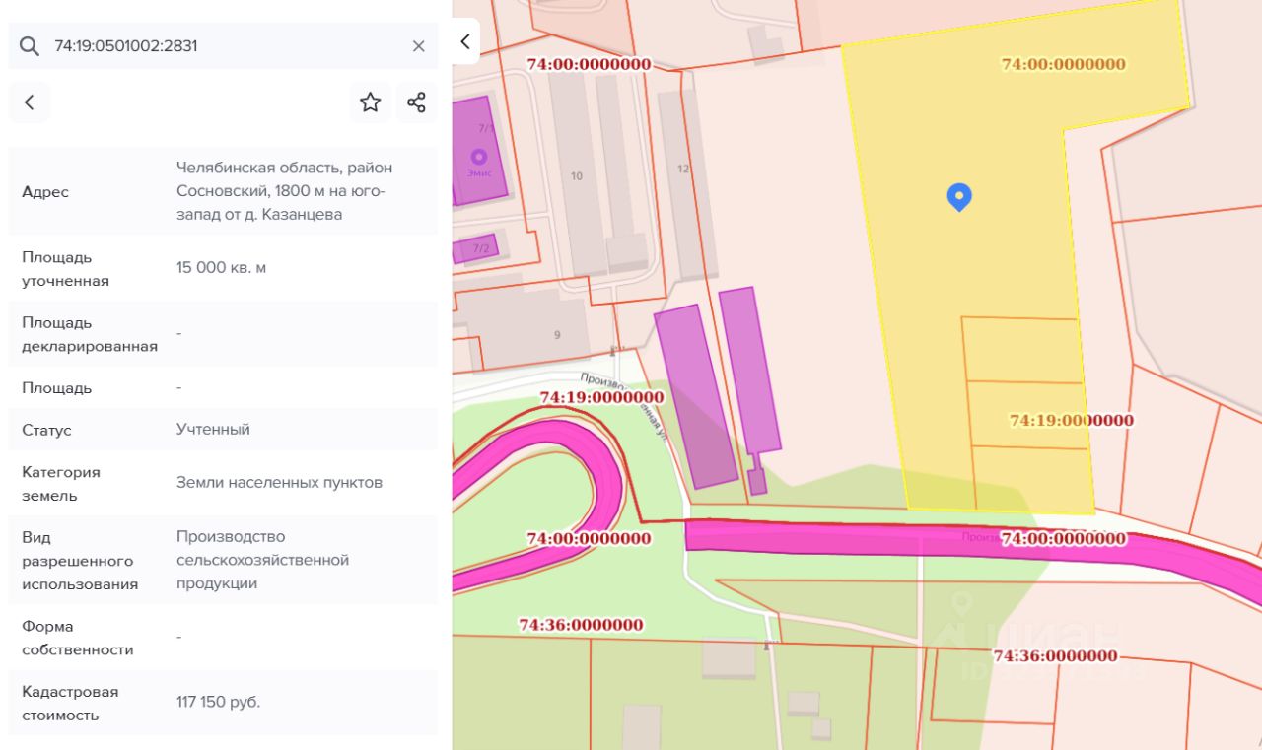
Task: Collapse the side info panel with chevron
Action: tap(465, 41)
